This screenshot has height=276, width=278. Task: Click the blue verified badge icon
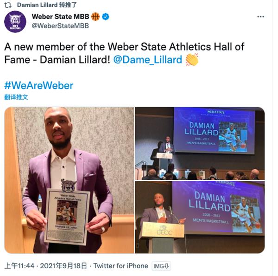(x=106, y=17)
